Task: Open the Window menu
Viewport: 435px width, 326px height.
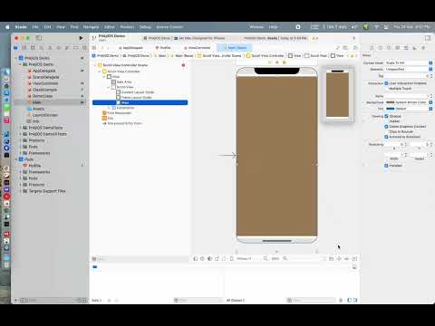Action: coord(256,27)
